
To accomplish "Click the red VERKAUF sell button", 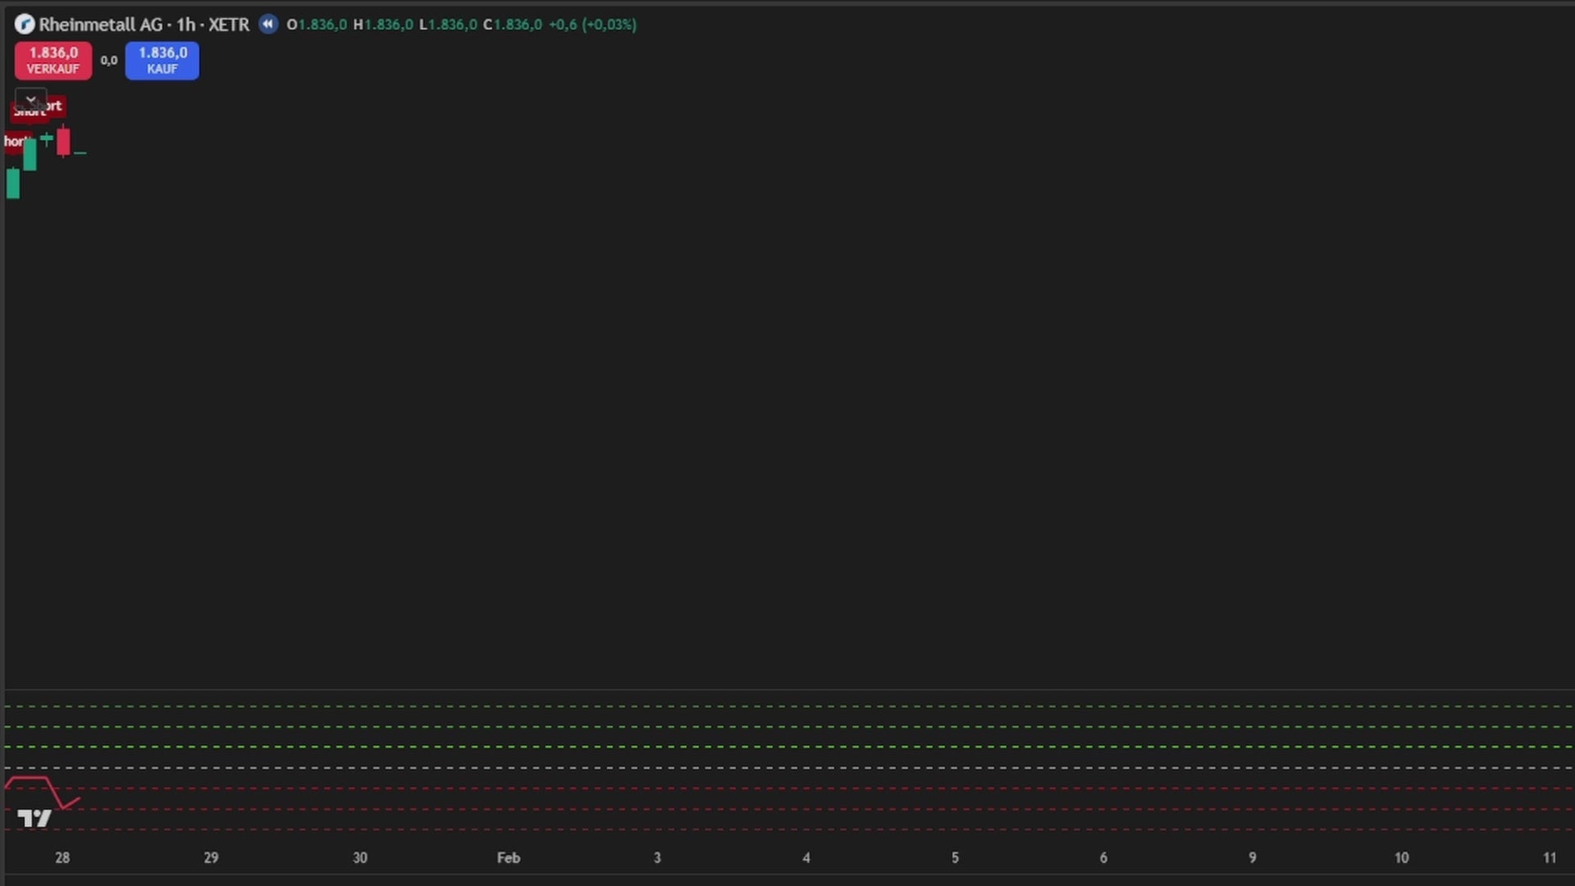I will point(53,61).
